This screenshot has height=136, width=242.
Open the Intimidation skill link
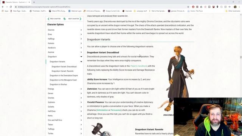tap(102, 110)
